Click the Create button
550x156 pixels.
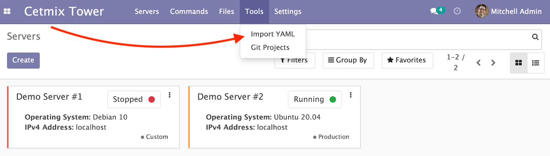pos(23,60)
